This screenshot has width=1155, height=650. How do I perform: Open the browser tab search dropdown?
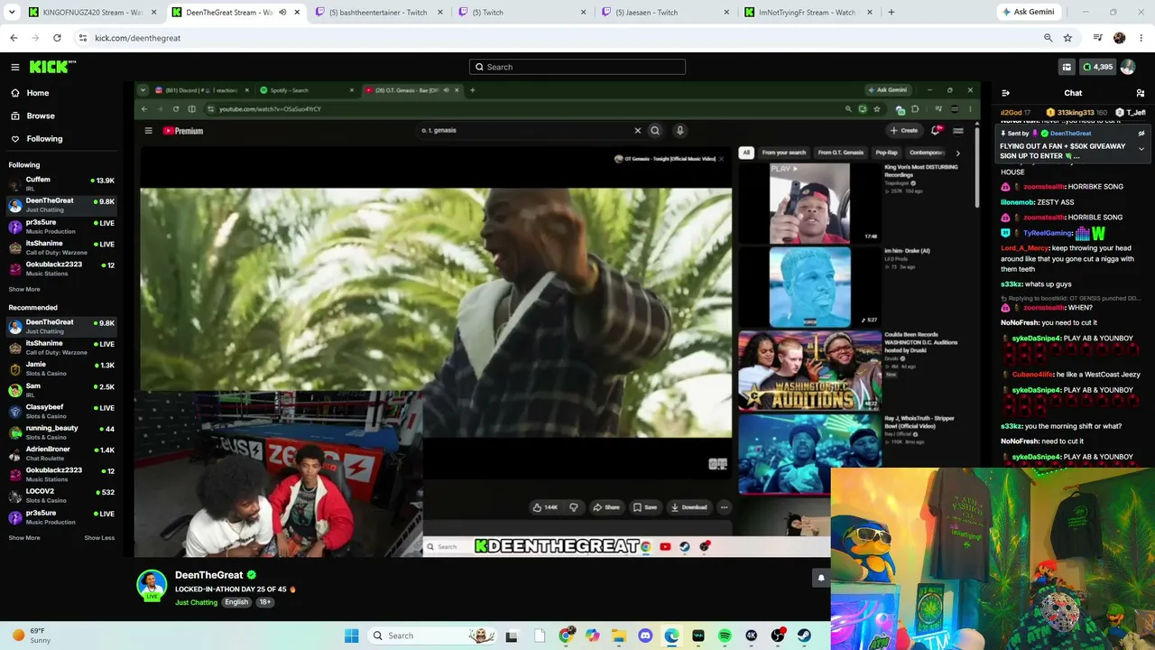click(x=13, y=13)
